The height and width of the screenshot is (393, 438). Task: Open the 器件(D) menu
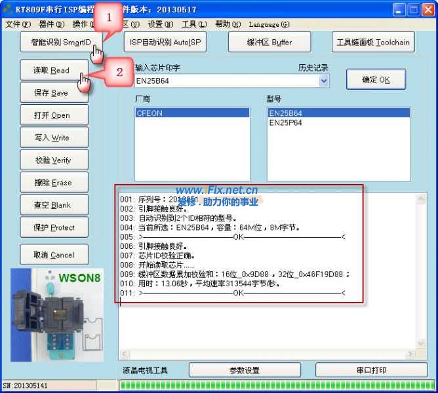click(x=51, y=24)
